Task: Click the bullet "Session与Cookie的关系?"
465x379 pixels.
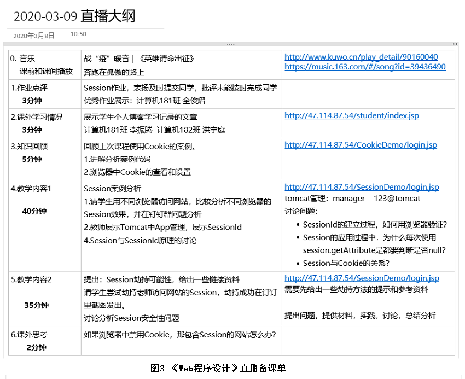Action: (x=346, y=263)
